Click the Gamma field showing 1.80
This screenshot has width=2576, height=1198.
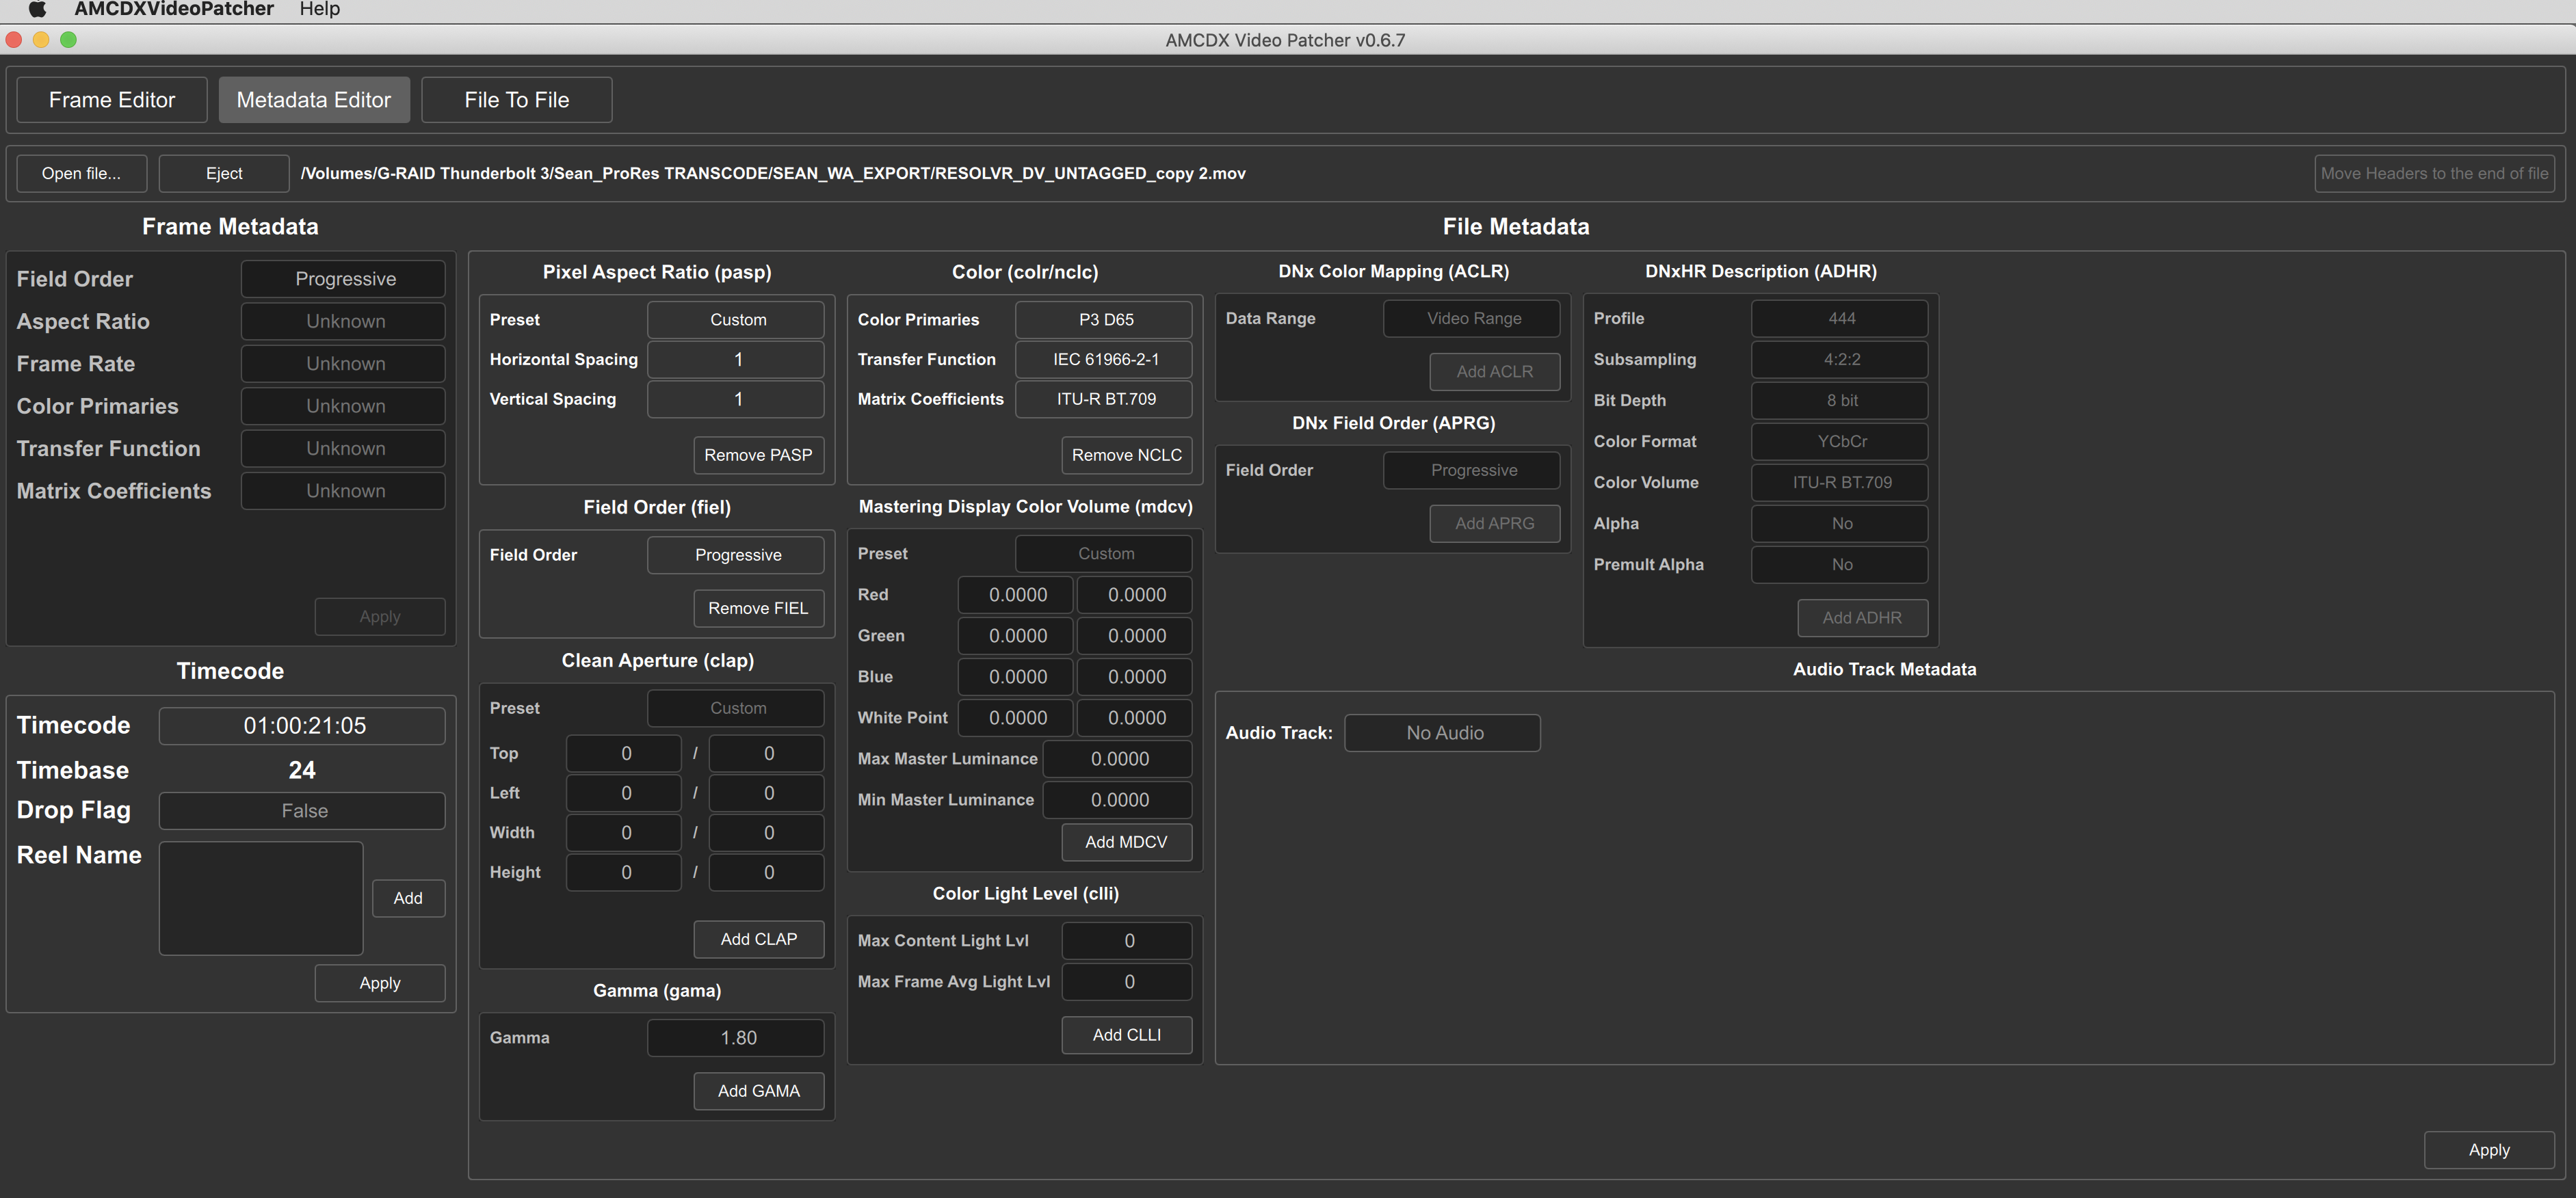(736, 1038)
